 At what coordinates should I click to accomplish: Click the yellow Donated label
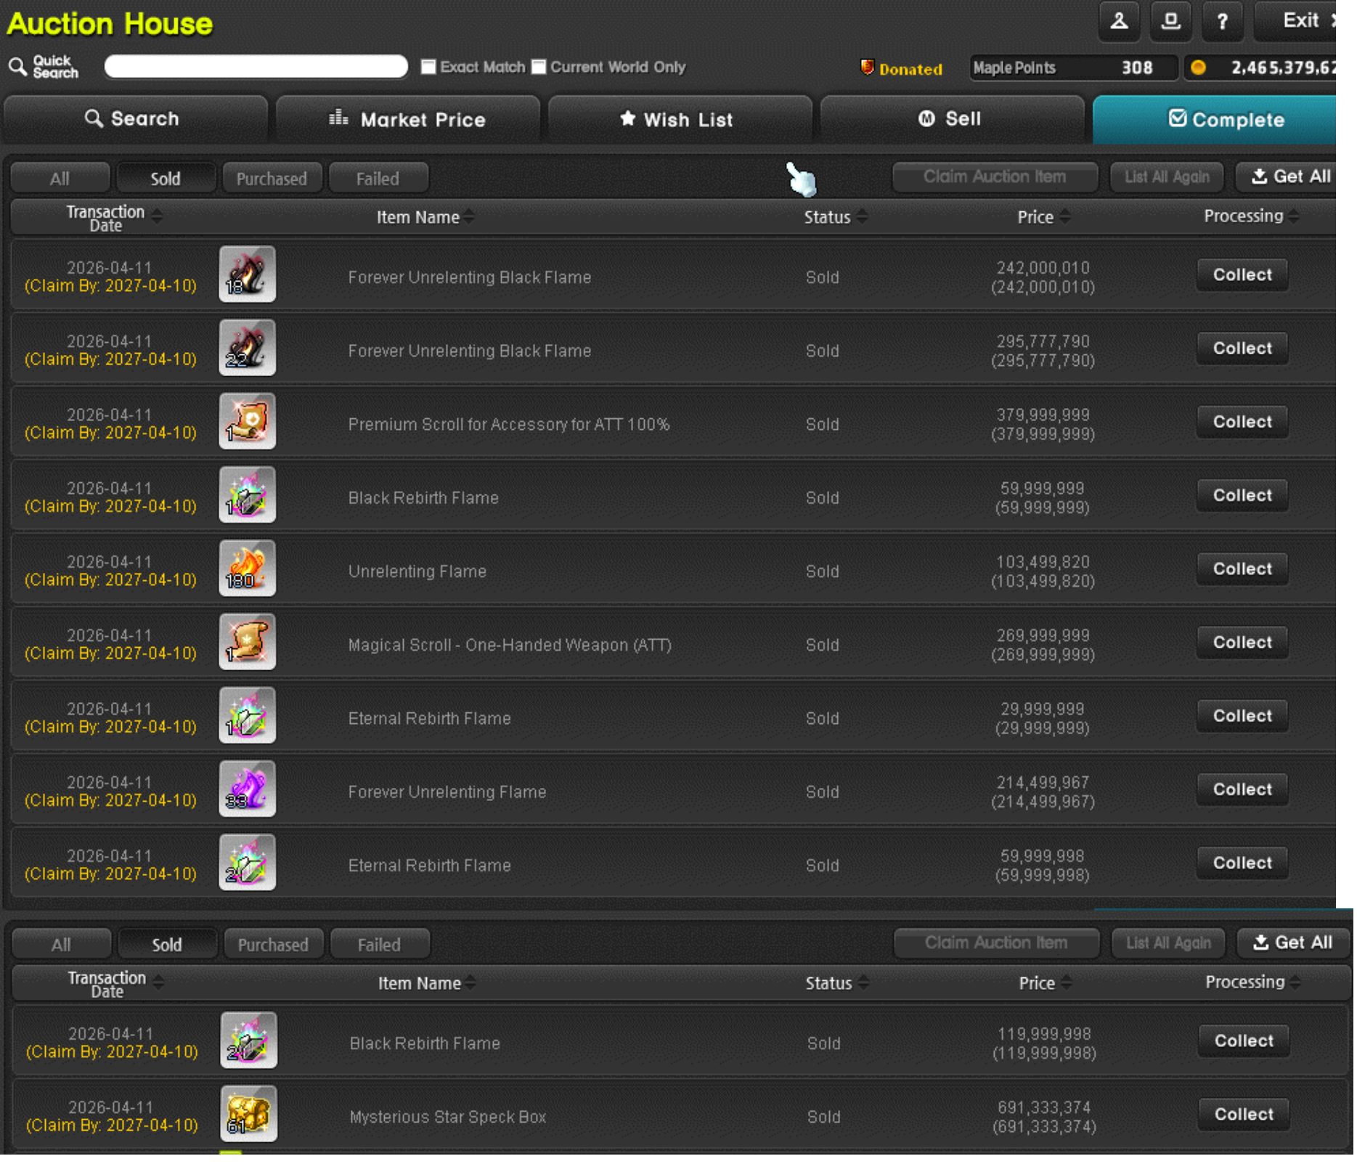click(910, 69)
